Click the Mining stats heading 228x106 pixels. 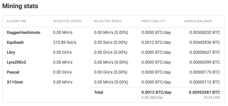point(20,6)
